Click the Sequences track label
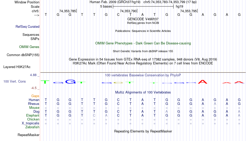 point(31,35)
